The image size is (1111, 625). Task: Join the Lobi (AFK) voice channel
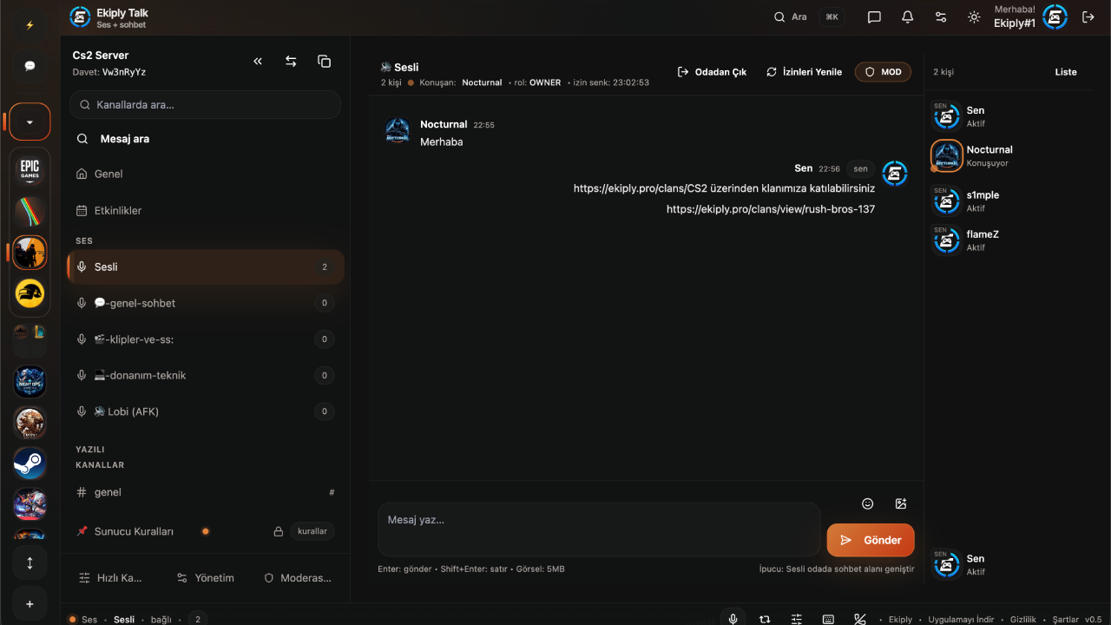205,411
